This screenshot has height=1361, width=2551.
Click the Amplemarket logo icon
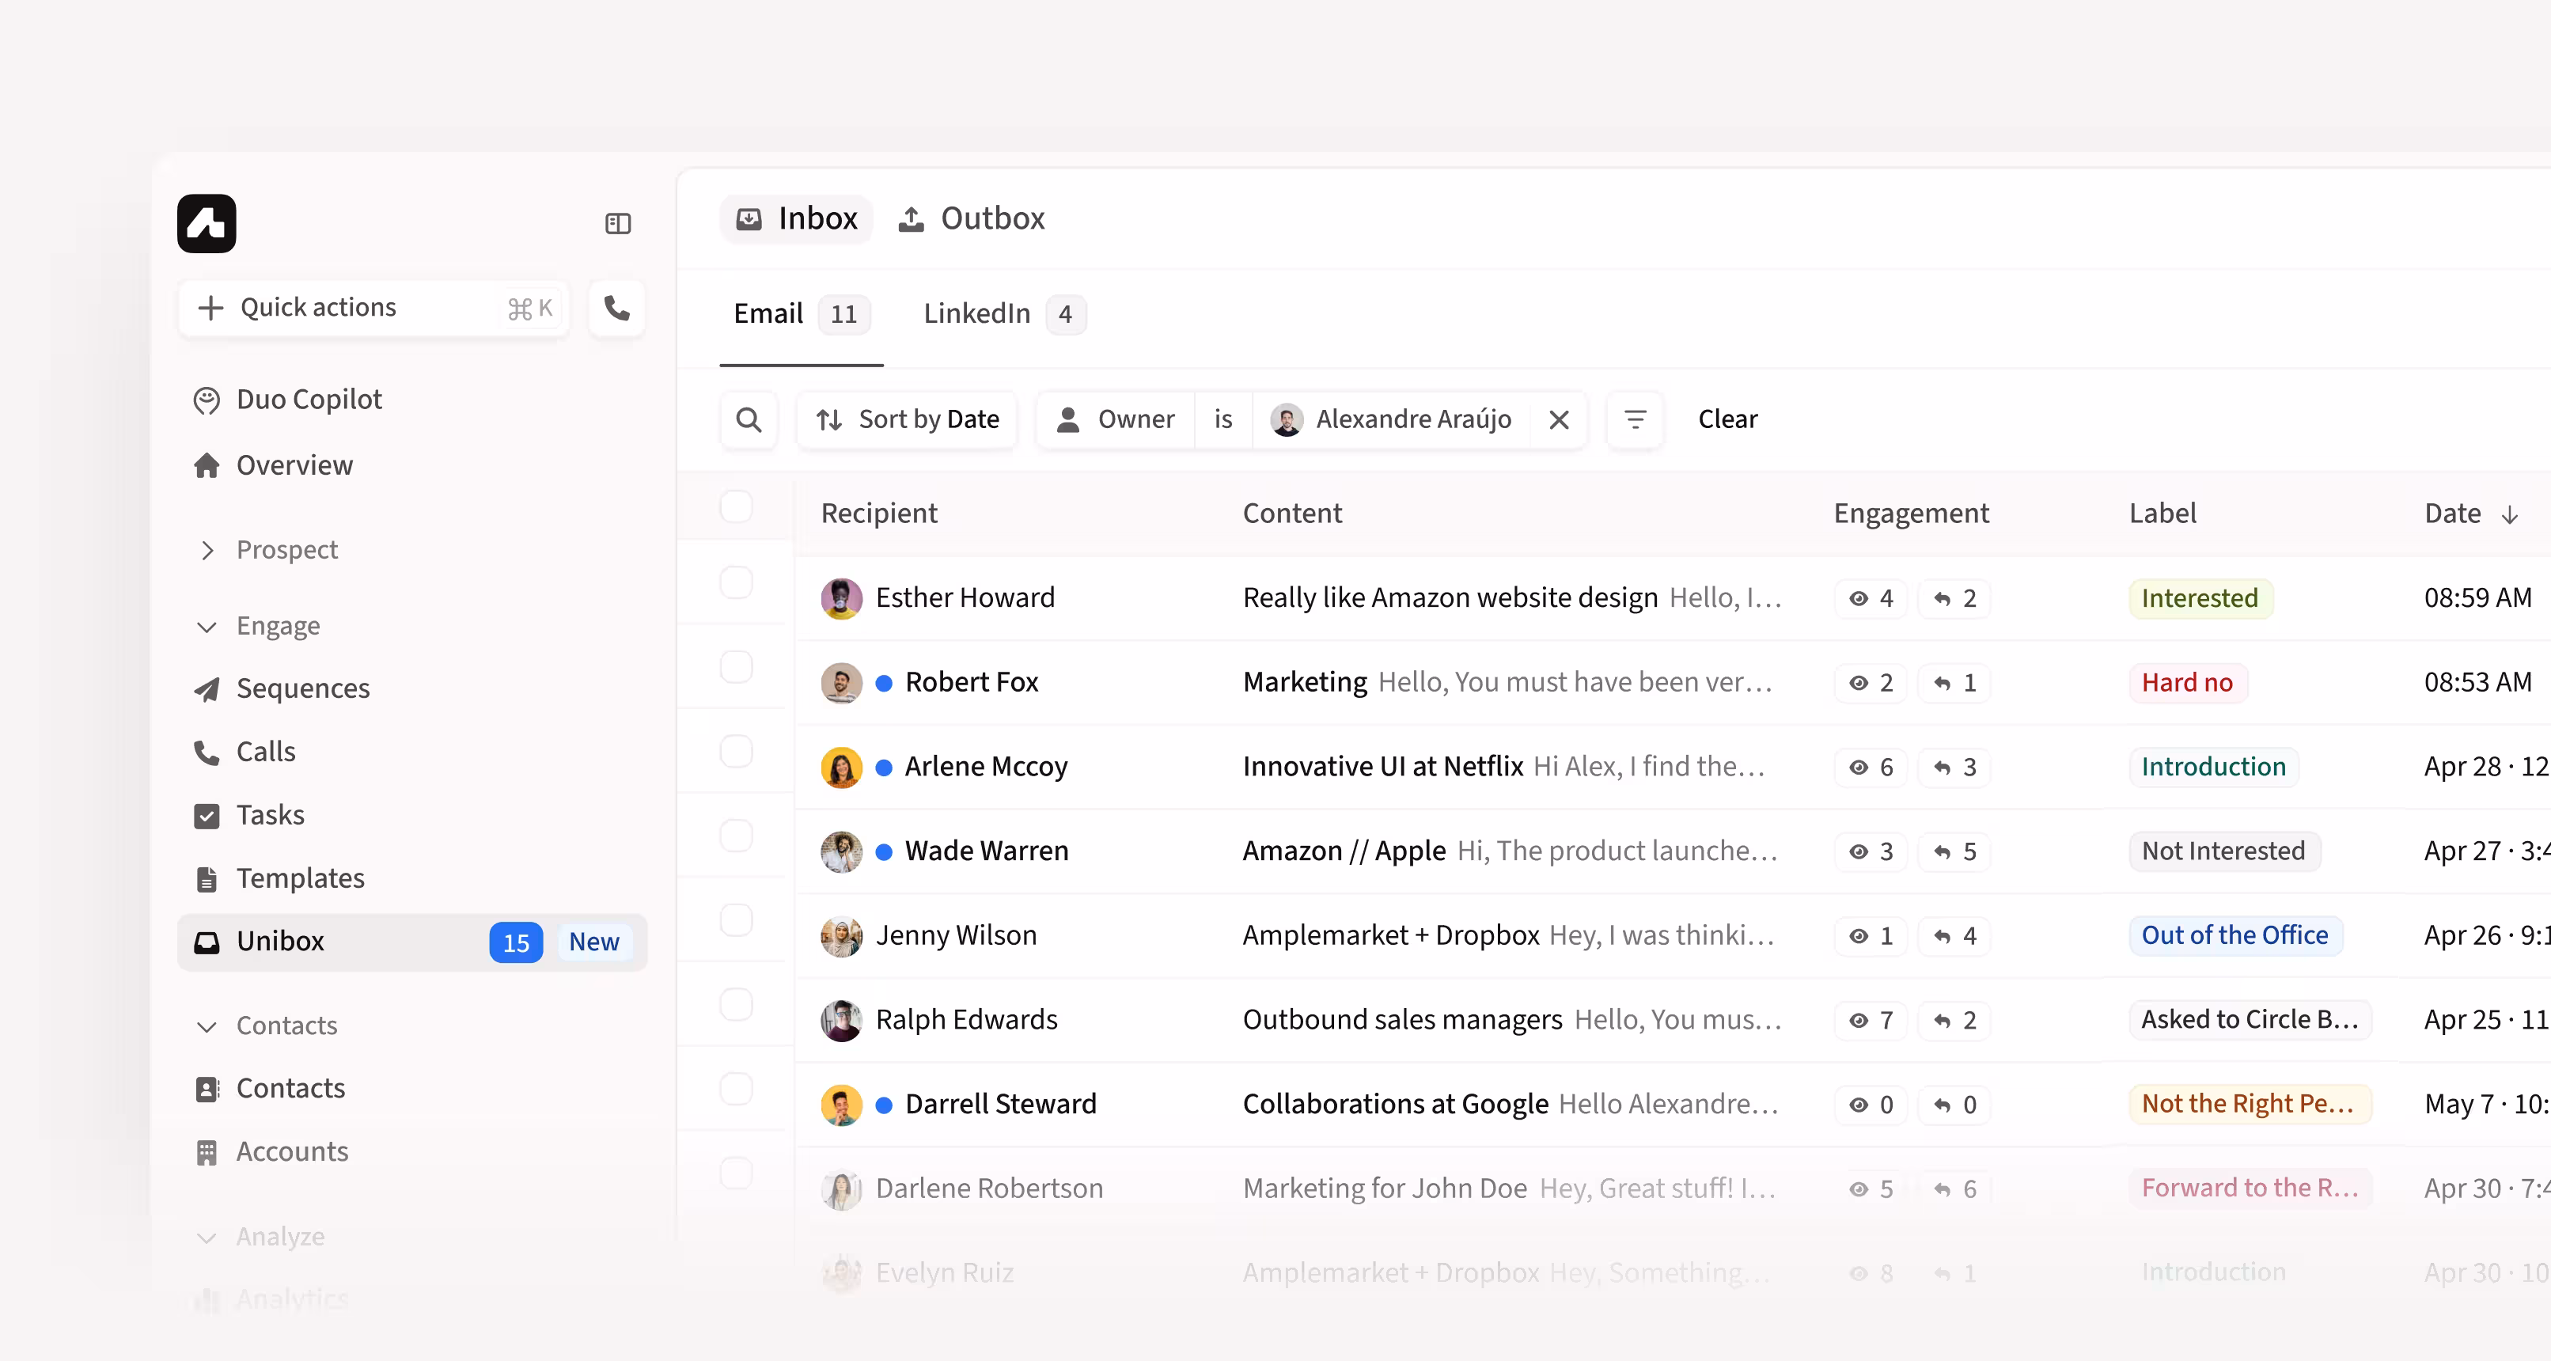point(207,224)
